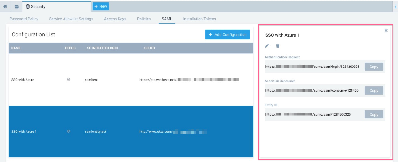Click the Home icon in top bar
Image resolution: width=398 pixels, height=162 pixels.
[x=5, y=6]
